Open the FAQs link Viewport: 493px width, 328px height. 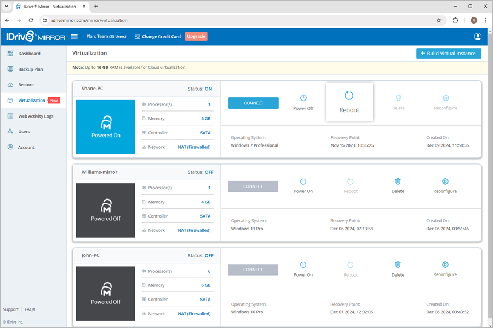pyautogui.click(x=30, y=309)
